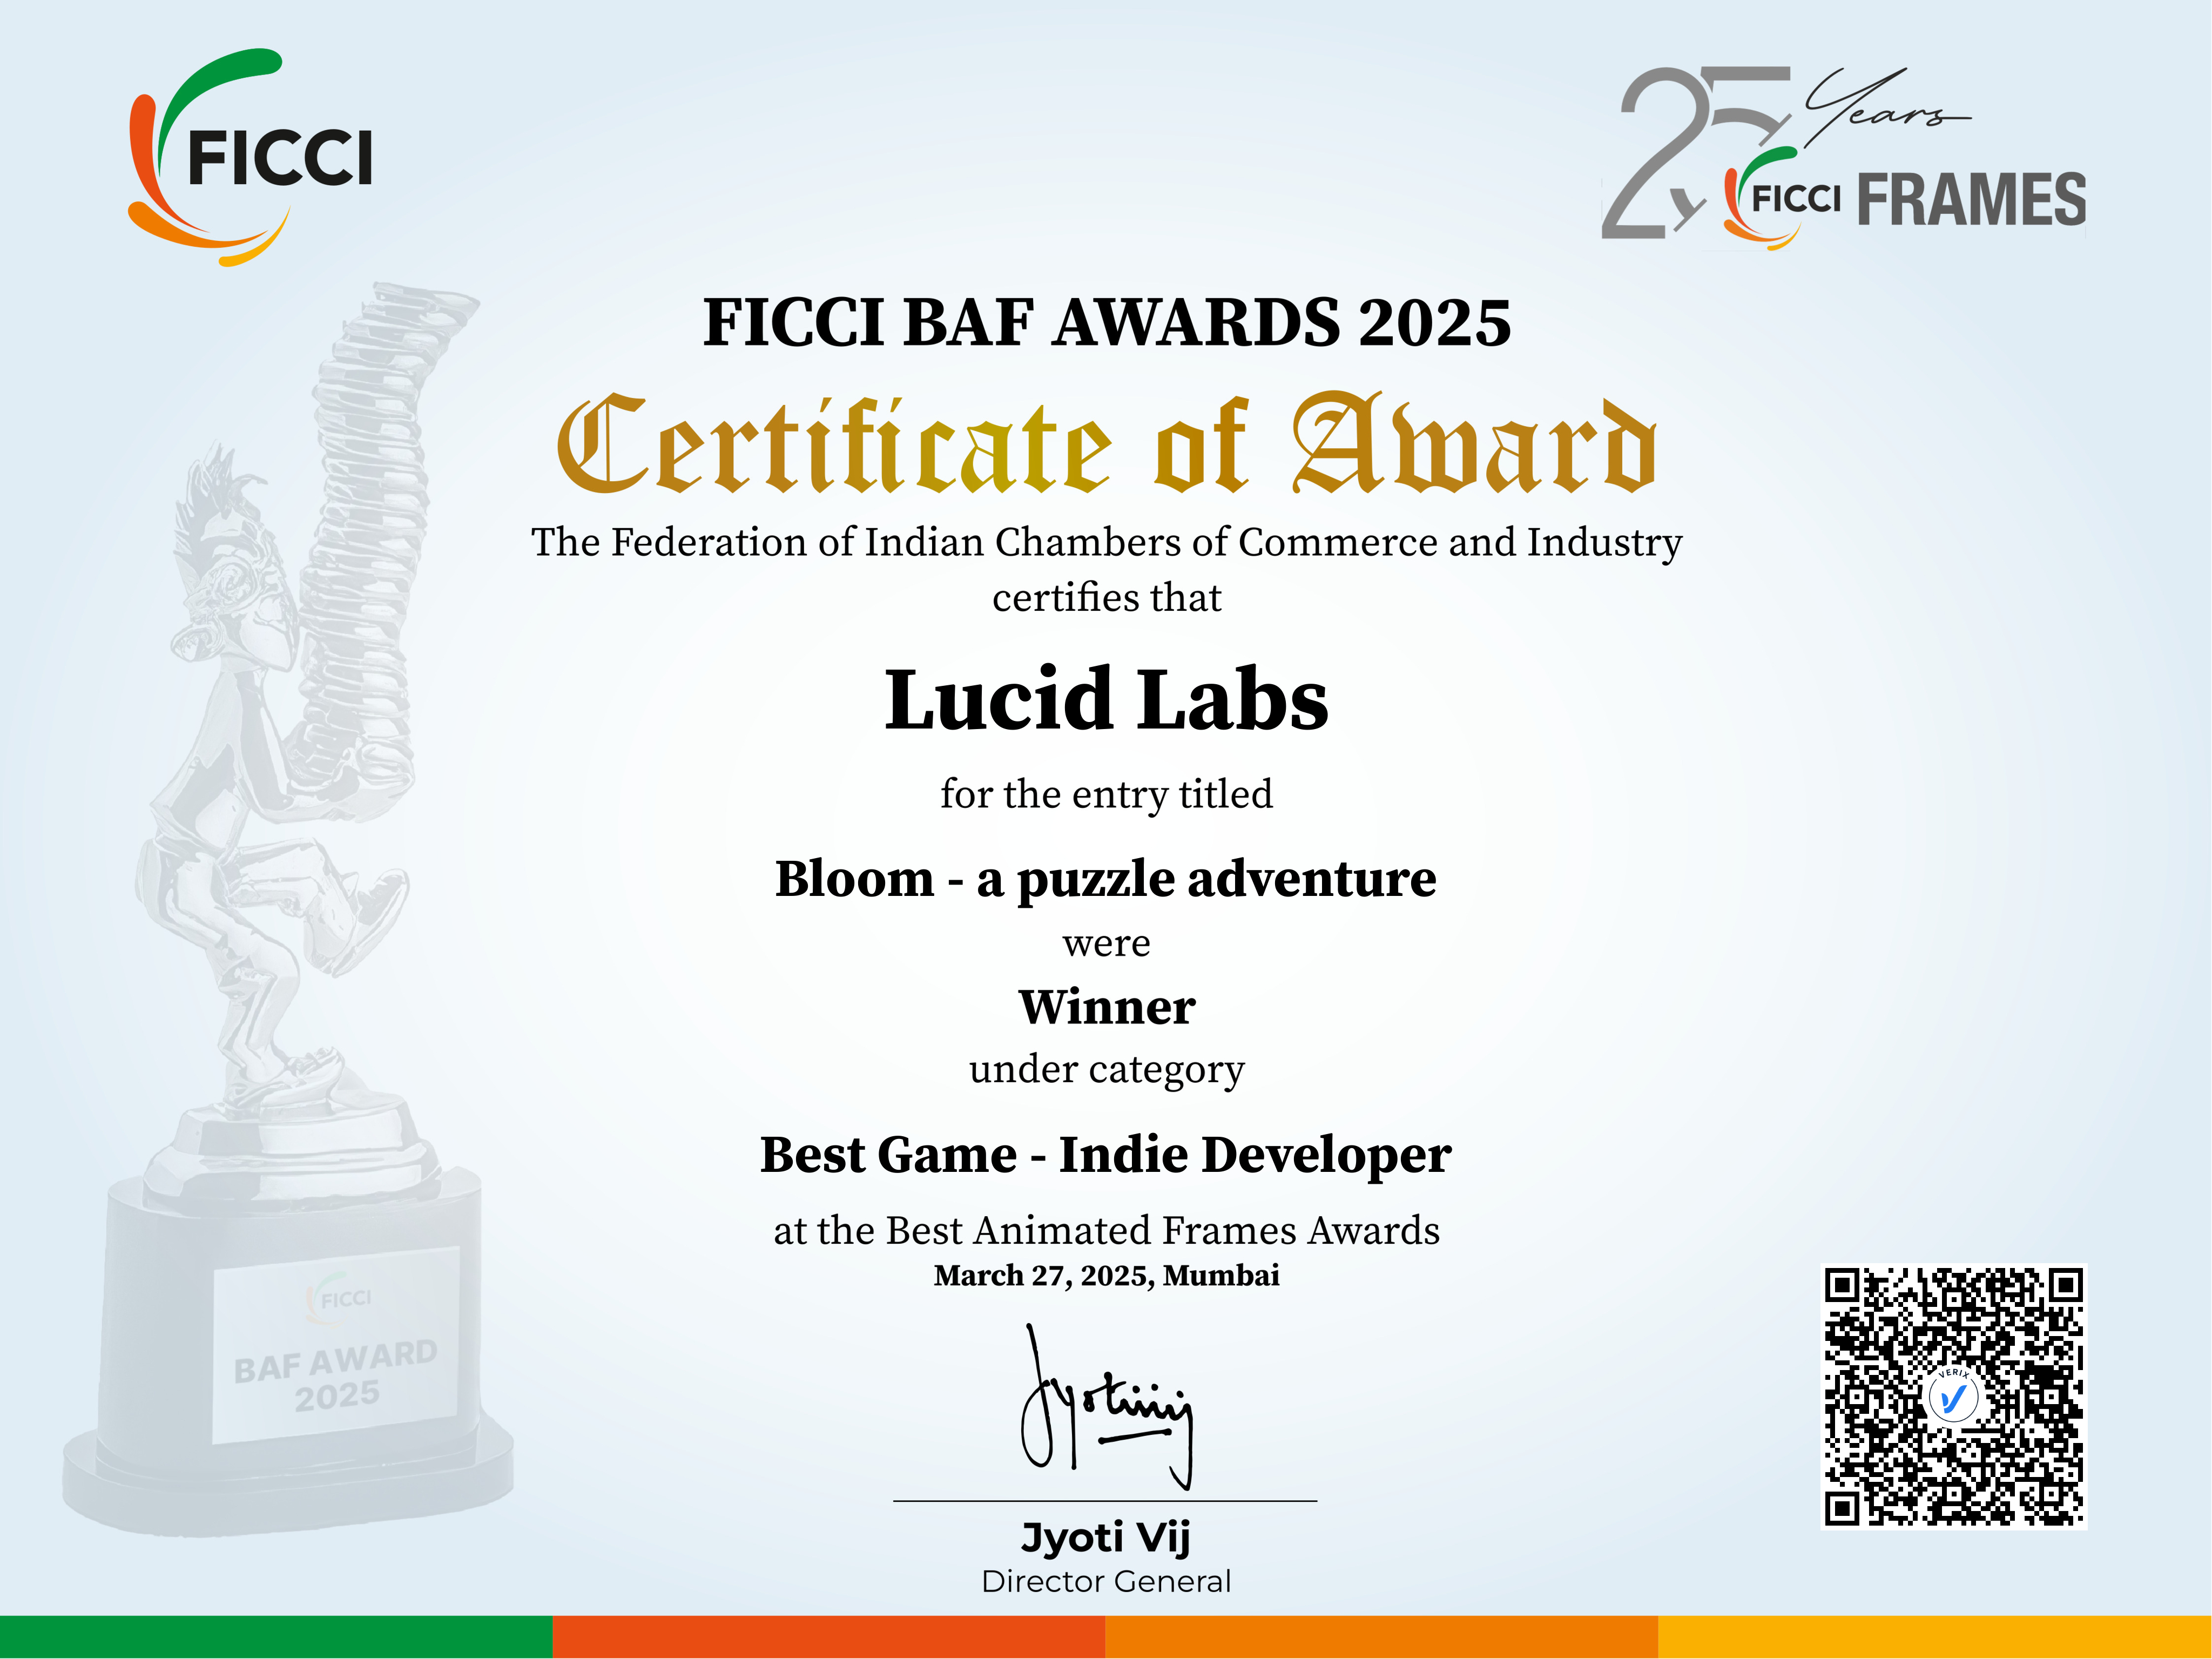Click the March 27, 2025, Mumbai date line
Screen dimensions: 2212x1659
[1108, 1276]
